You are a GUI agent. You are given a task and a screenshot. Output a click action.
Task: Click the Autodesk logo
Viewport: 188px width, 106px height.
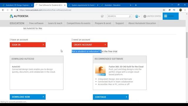coord(19,16)
